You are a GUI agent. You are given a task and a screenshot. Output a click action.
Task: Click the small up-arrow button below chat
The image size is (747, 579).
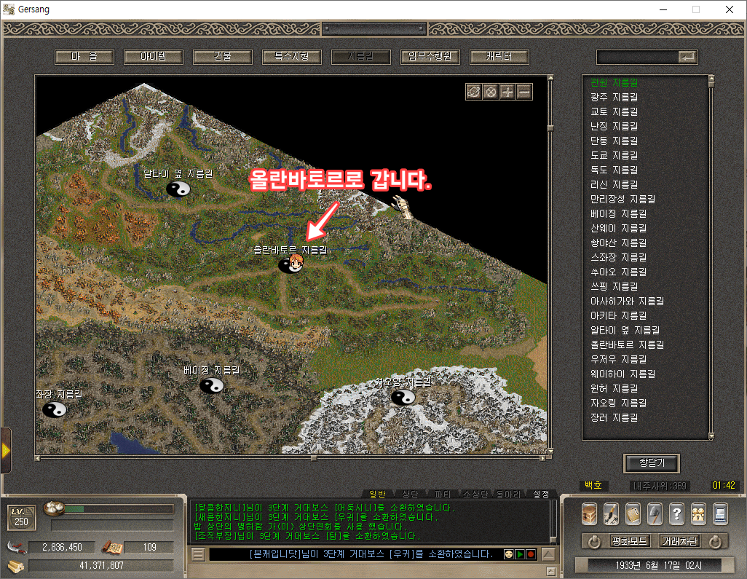[550, 571]
